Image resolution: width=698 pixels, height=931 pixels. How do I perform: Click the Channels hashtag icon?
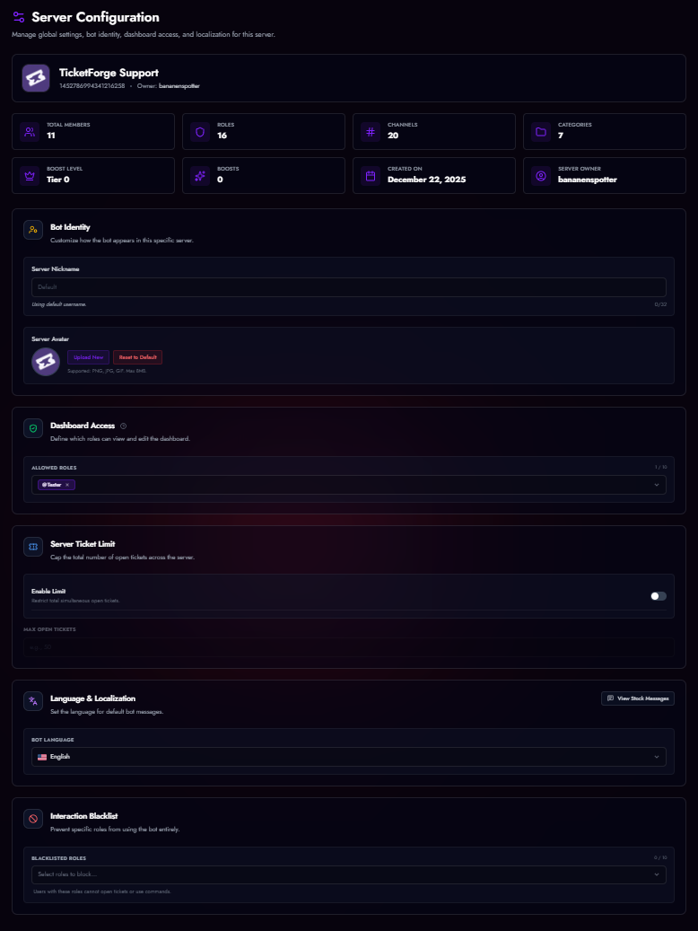coord(369,131)
